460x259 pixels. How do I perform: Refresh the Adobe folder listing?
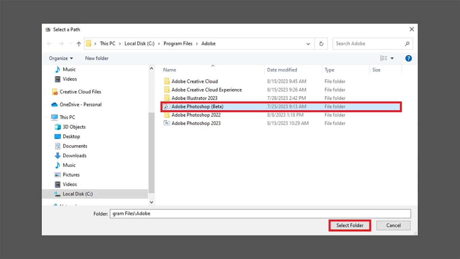pyautogui.click(x=321, y=44)
